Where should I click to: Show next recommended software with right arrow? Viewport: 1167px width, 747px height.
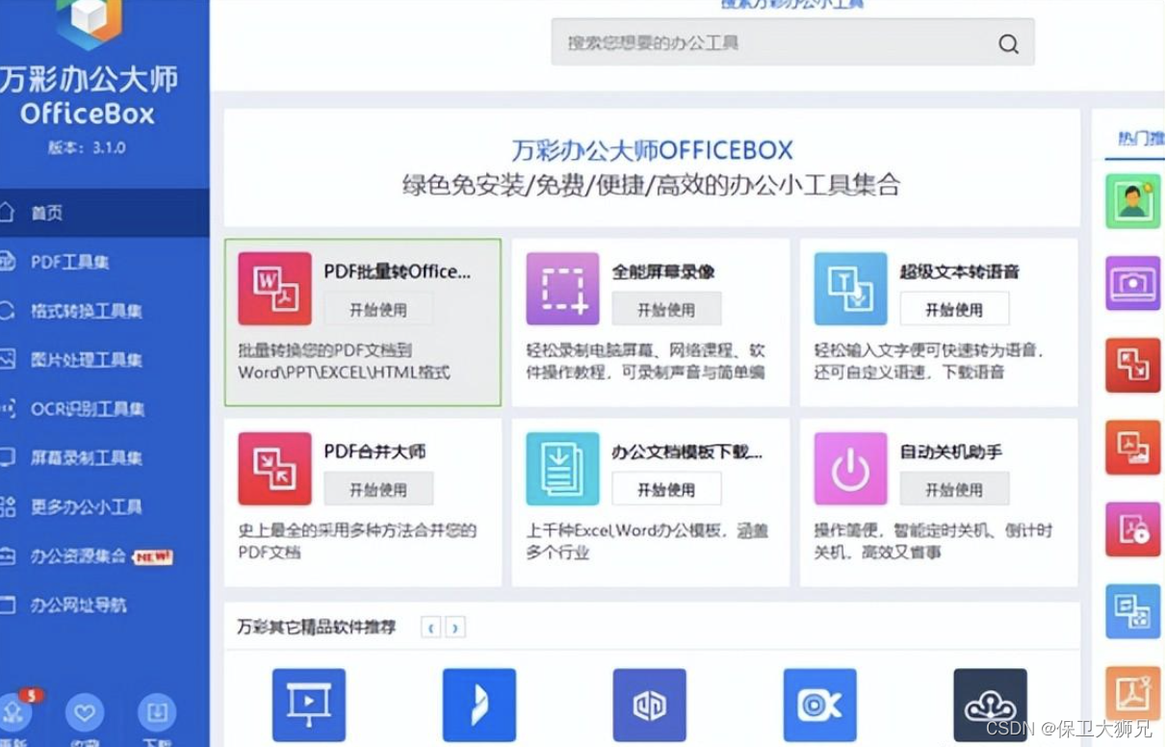point(455,628)
